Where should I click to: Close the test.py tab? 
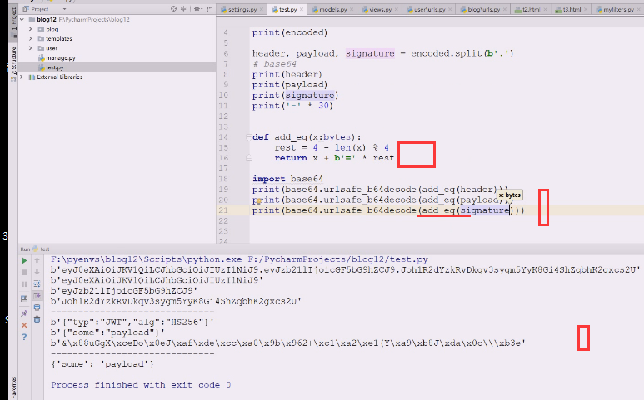coord(302,9)
